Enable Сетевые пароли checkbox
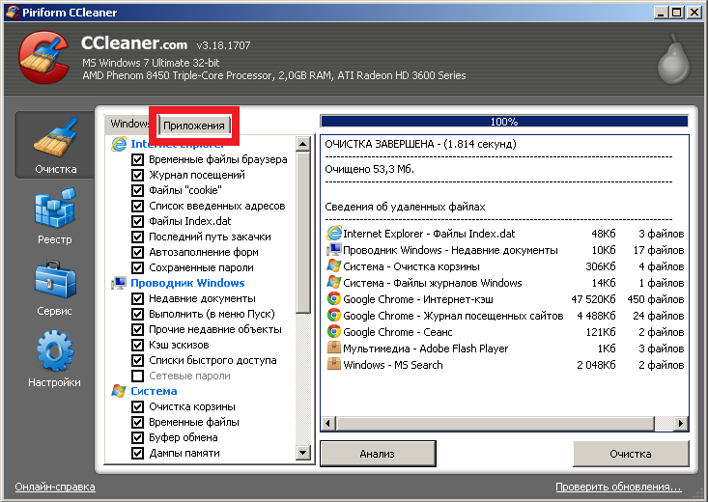This screenshot has height=502, width=708. click(x=138, y=376)
